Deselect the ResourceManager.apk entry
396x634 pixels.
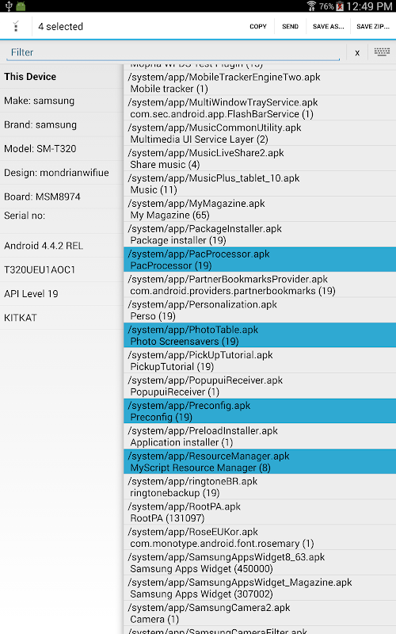pyautogui.click(x=260, y=461)
